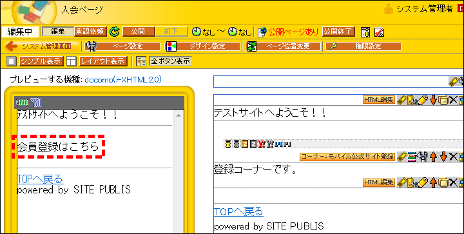Click down arrow in first HTML編集 row
The image size is (464, 234).
point(433,100)
